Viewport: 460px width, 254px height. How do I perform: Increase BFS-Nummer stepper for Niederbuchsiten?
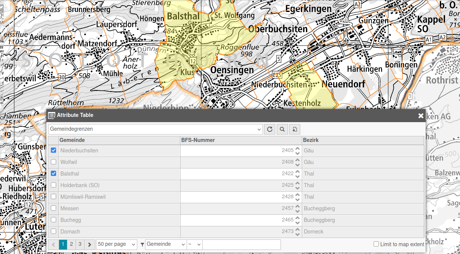click(x=297, y=149)
